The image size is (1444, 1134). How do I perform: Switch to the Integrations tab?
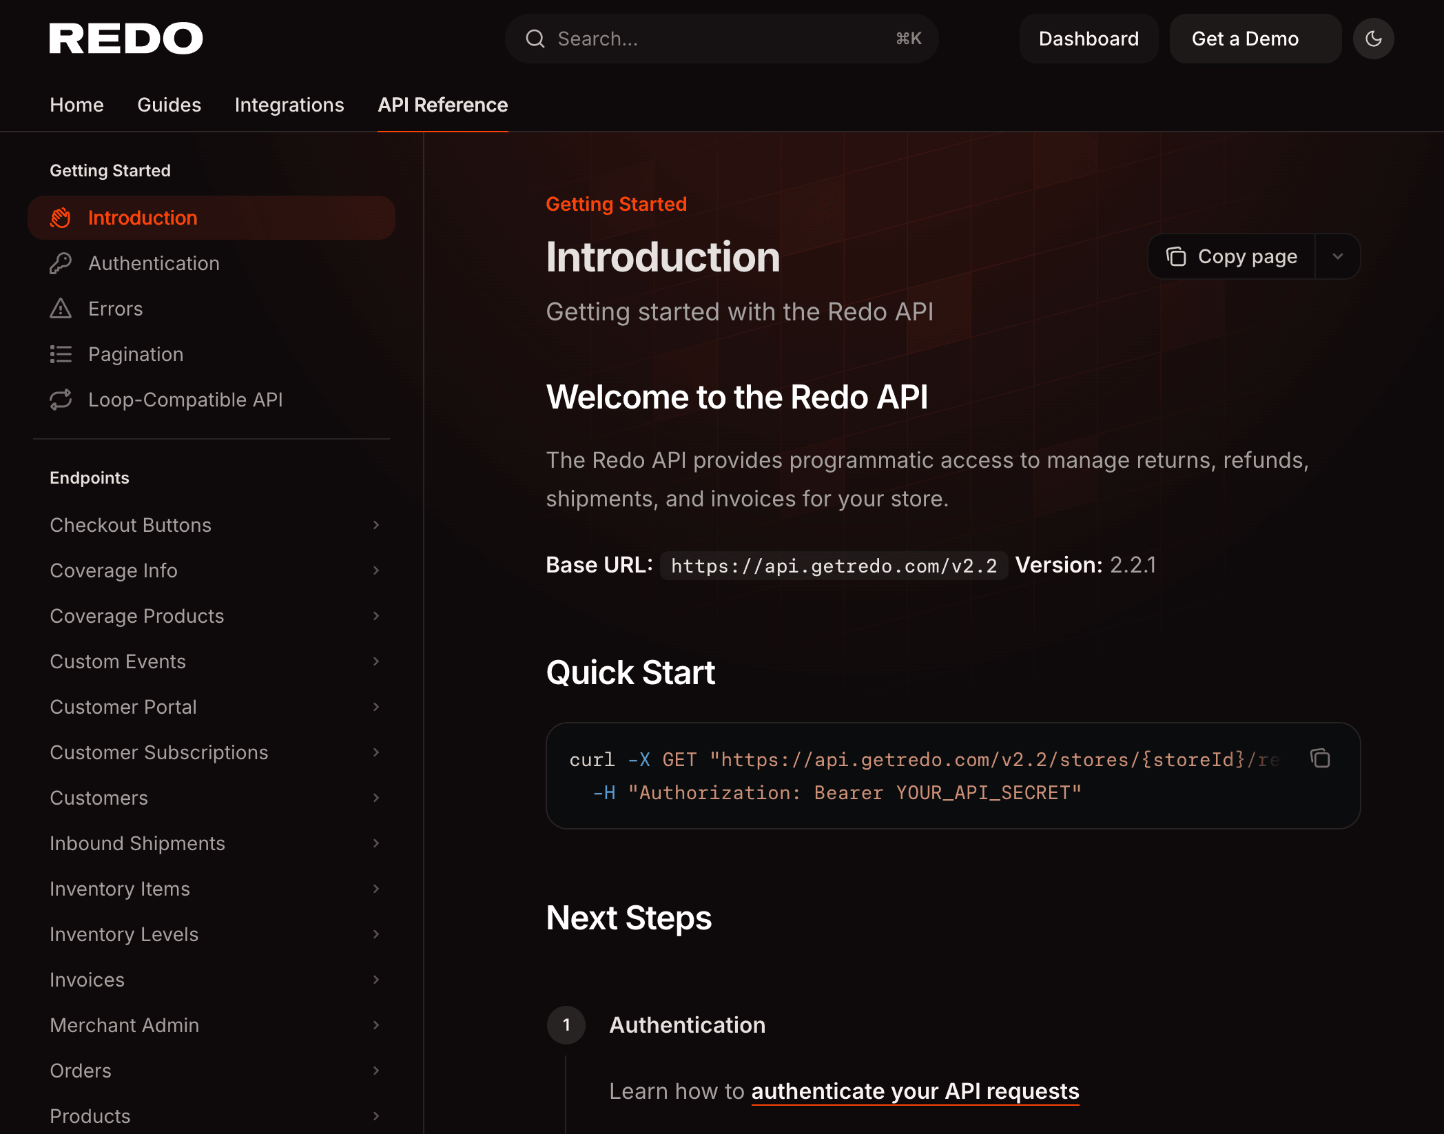point(289,105)
